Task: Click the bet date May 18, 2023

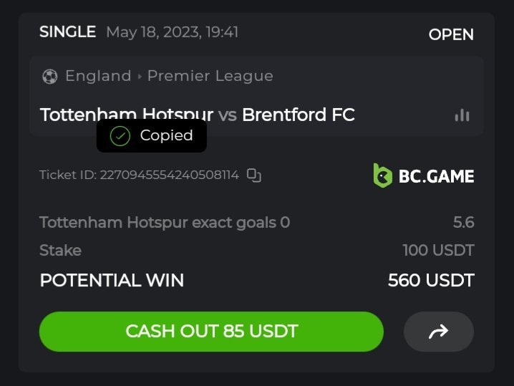Action: click(x=172, y=32)
